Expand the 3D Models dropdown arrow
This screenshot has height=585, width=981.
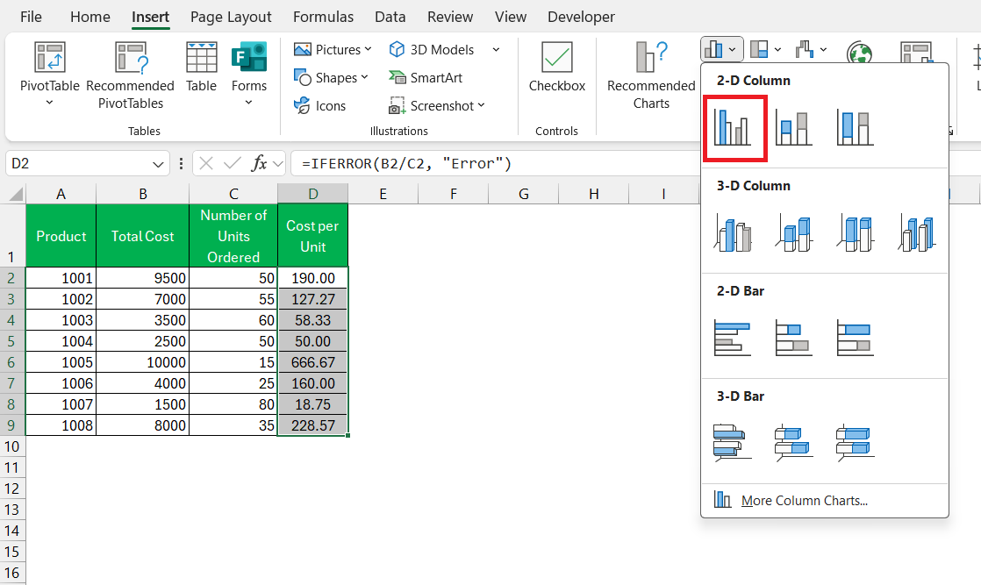496,49
